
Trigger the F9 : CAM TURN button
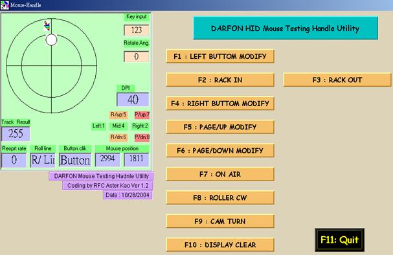(x=220, y=221)
